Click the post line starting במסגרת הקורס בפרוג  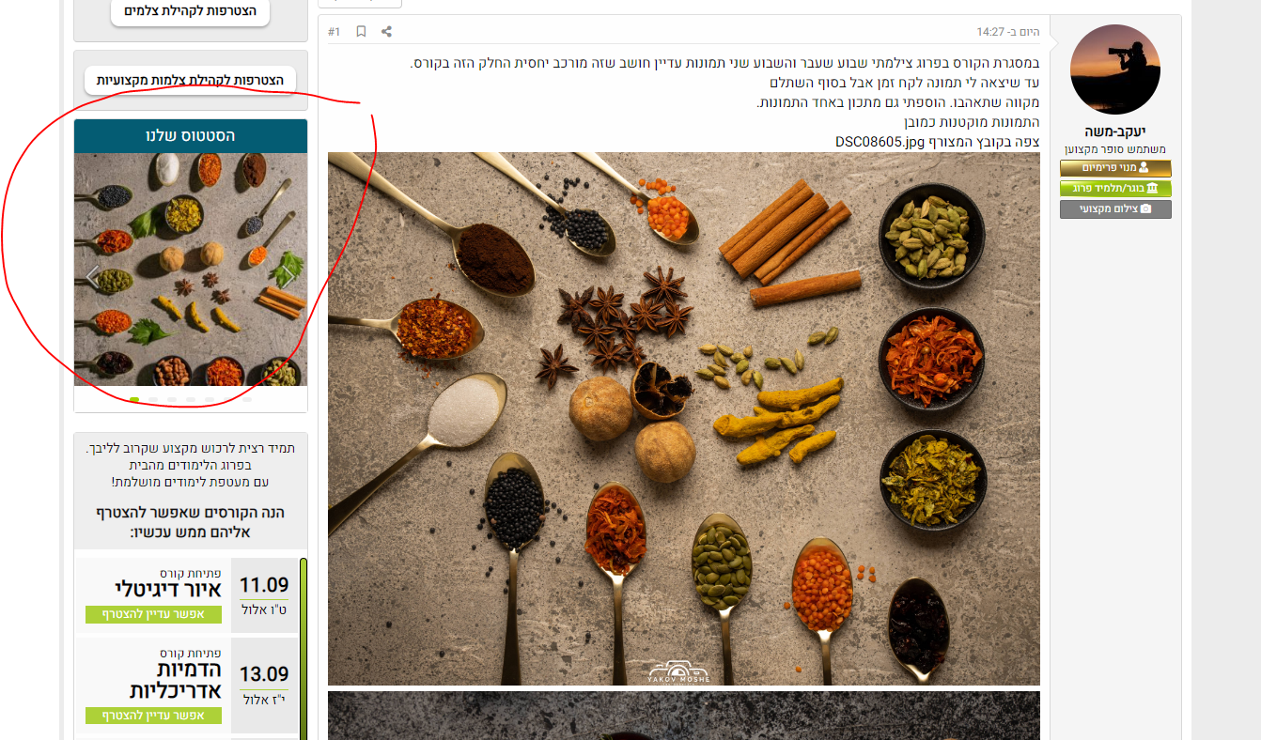coord(725,64)
